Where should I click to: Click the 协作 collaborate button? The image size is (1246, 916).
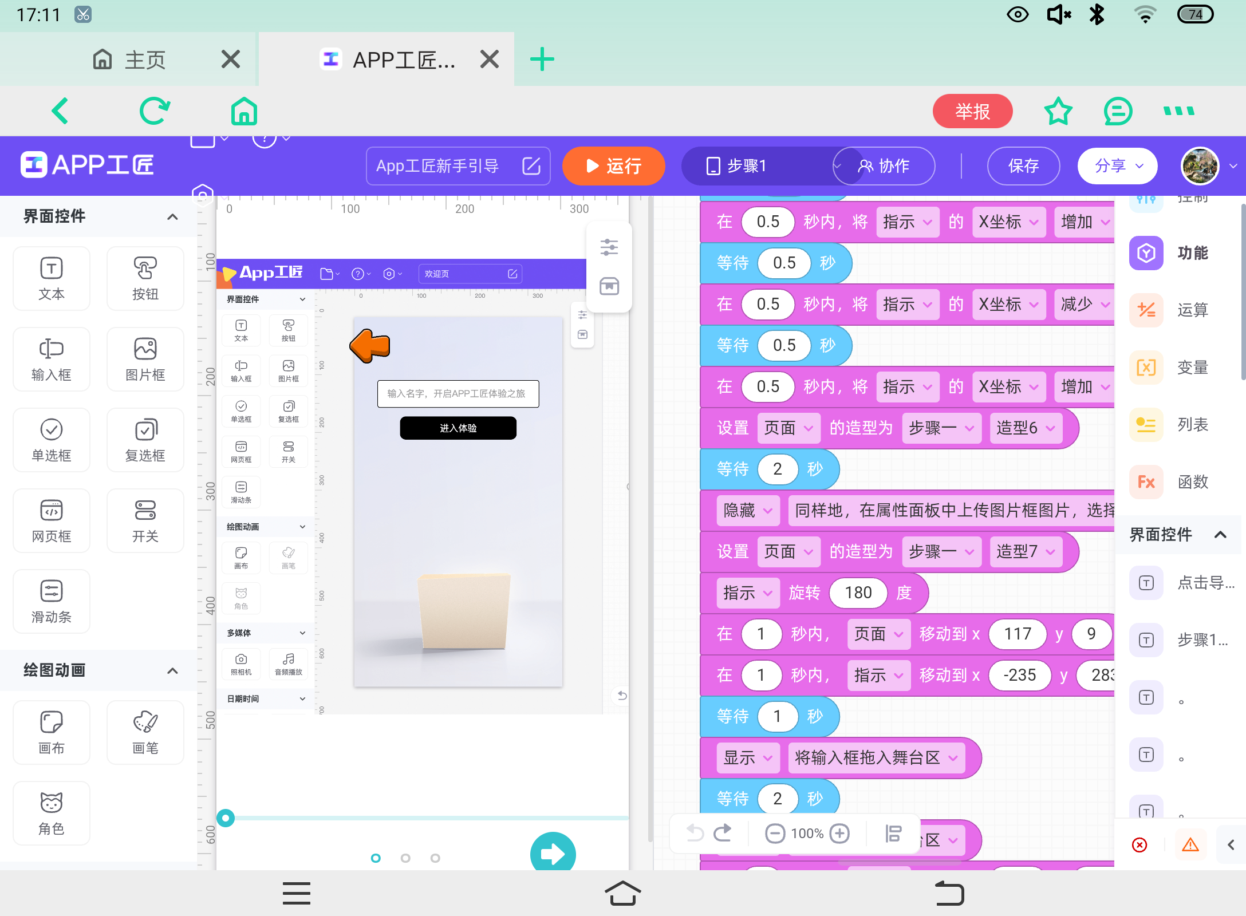point(884,166)
